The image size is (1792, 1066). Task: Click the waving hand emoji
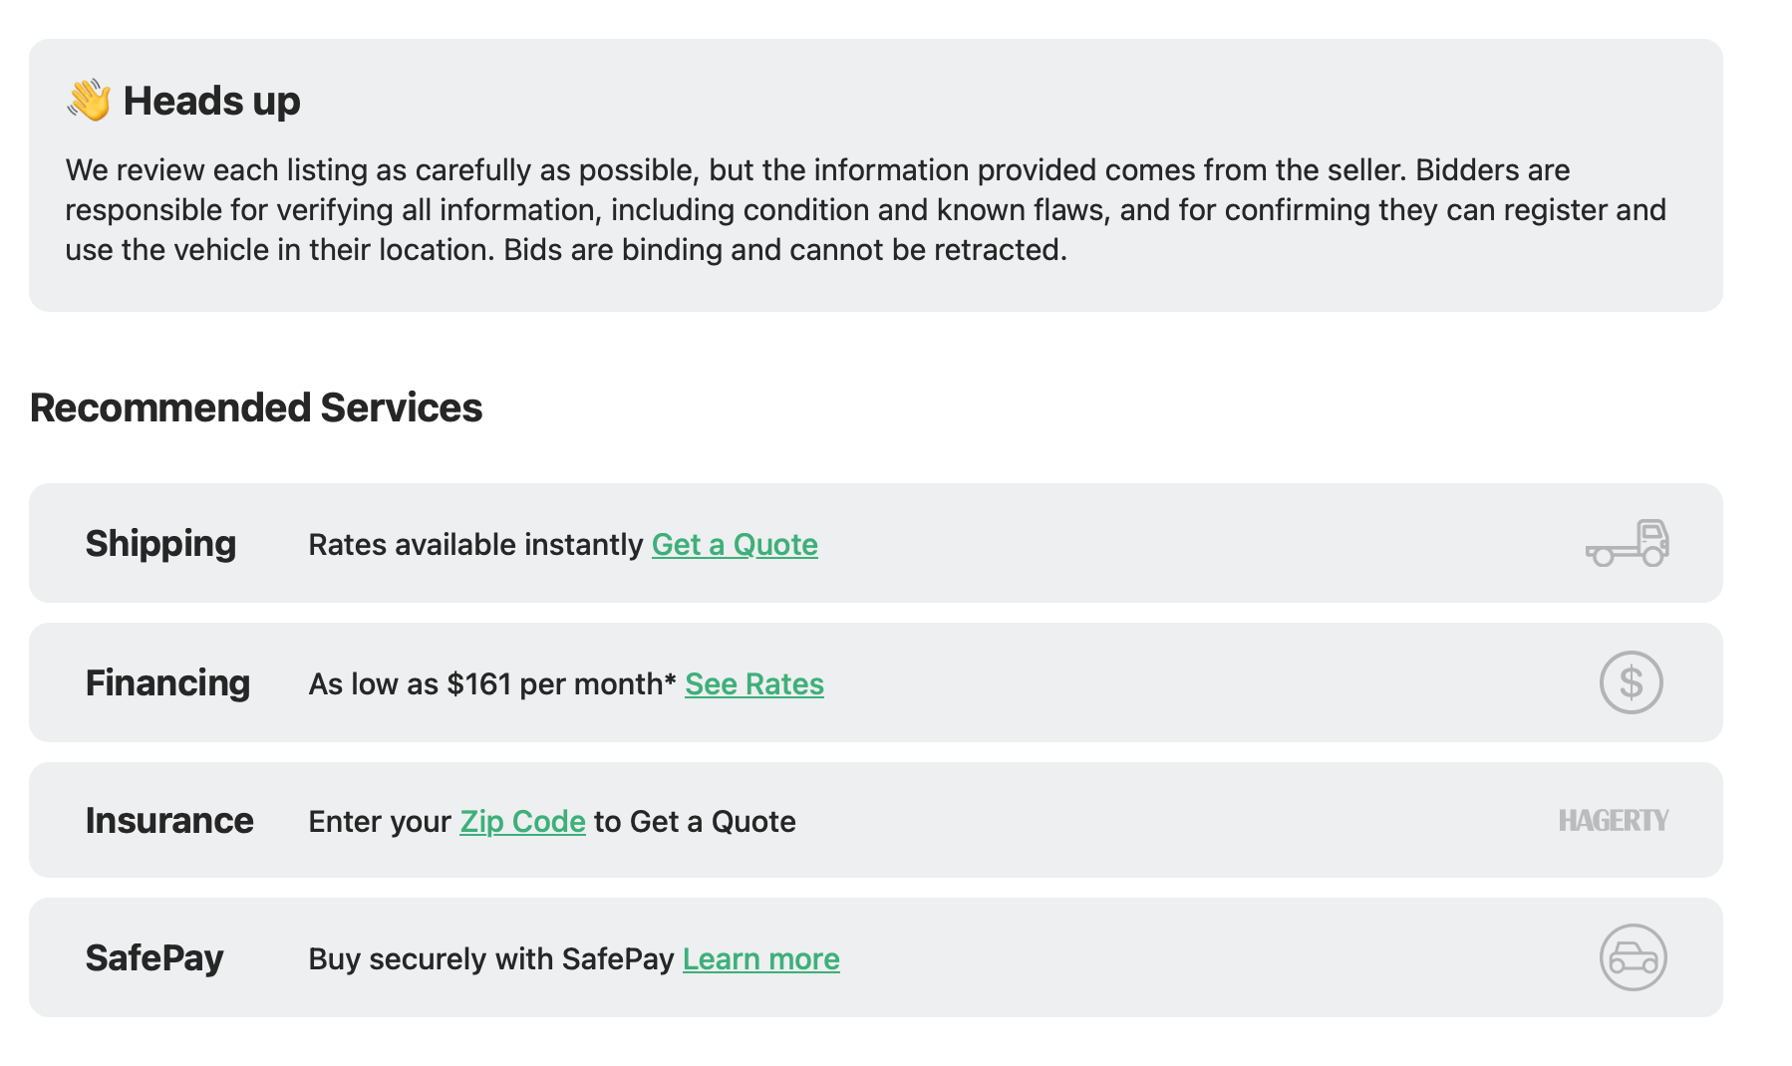pos(89,101)
